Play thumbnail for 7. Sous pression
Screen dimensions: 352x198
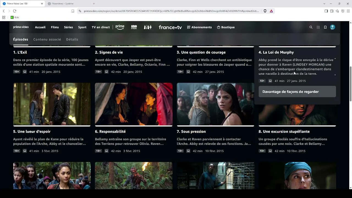[216, 104]
